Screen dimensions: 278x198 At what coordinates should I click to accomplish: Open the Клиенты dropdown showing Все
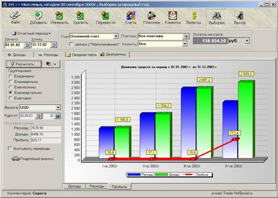(185, 44)
